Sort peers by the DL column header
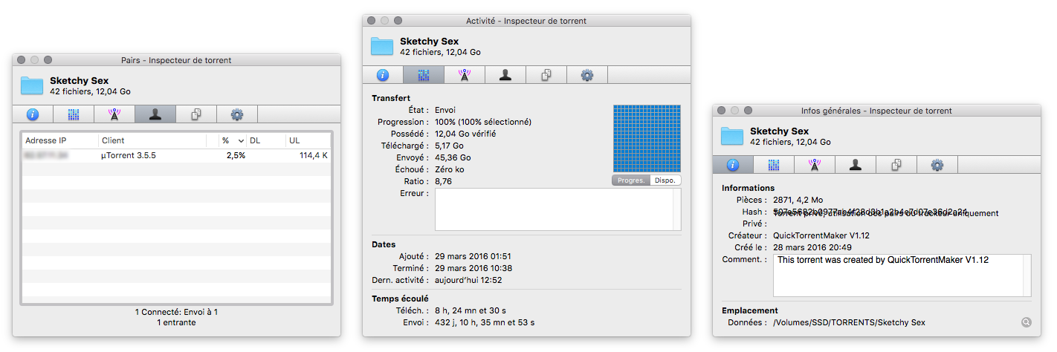This screenshot has height=352, width=1057. 266,140
